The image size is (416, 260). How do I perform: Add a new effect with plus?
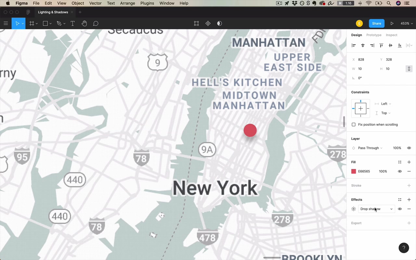tap(409, 200)
